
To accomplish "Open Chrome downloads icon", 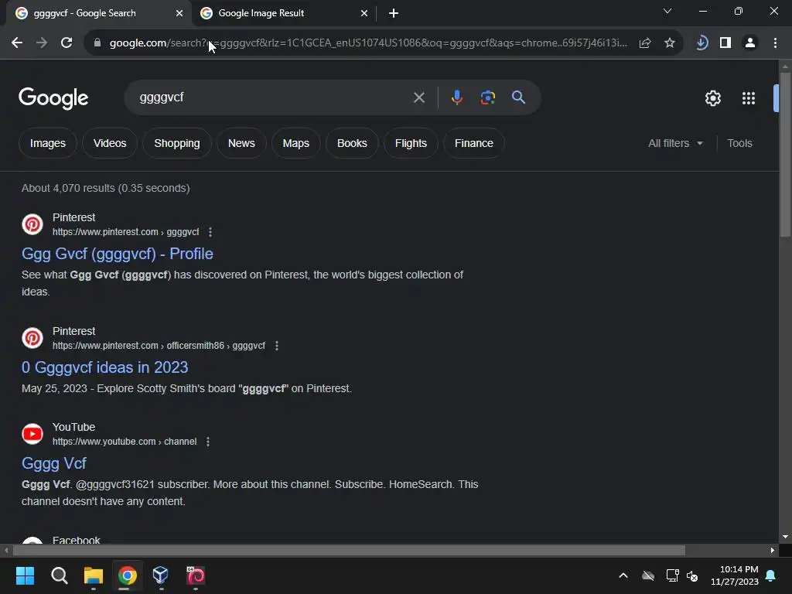I will 701,43.
